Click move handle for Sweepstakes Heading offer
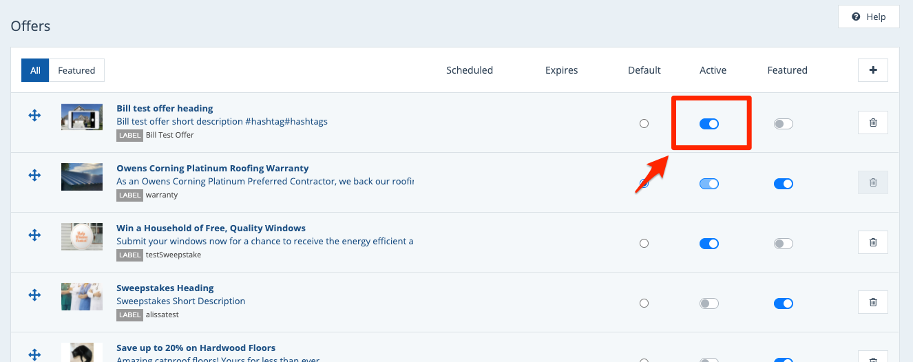This screenshot has width=913, height=362. click(x=34, y=295)
